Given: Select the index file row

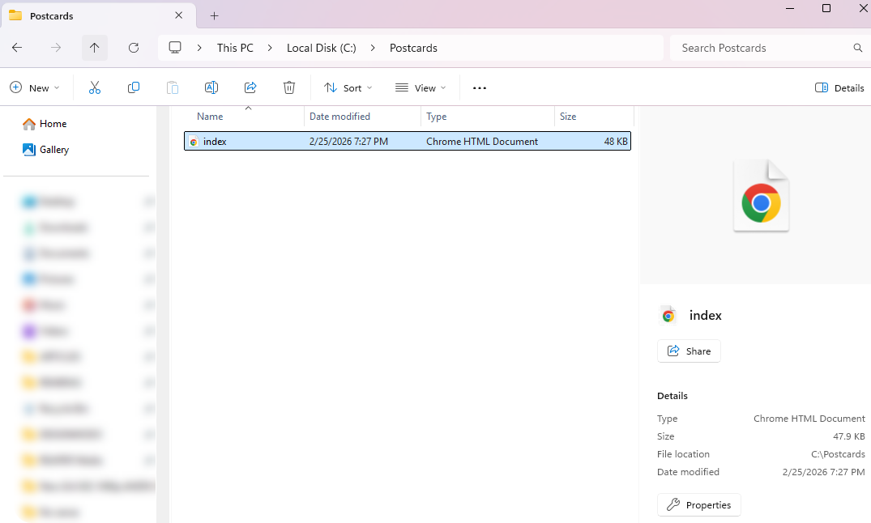Looking at the screenshot, I should click(x=408, y=141).
